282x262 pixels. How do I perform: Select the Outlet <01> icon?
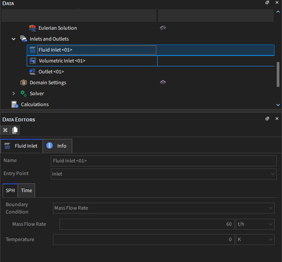(x=33, y=72)
